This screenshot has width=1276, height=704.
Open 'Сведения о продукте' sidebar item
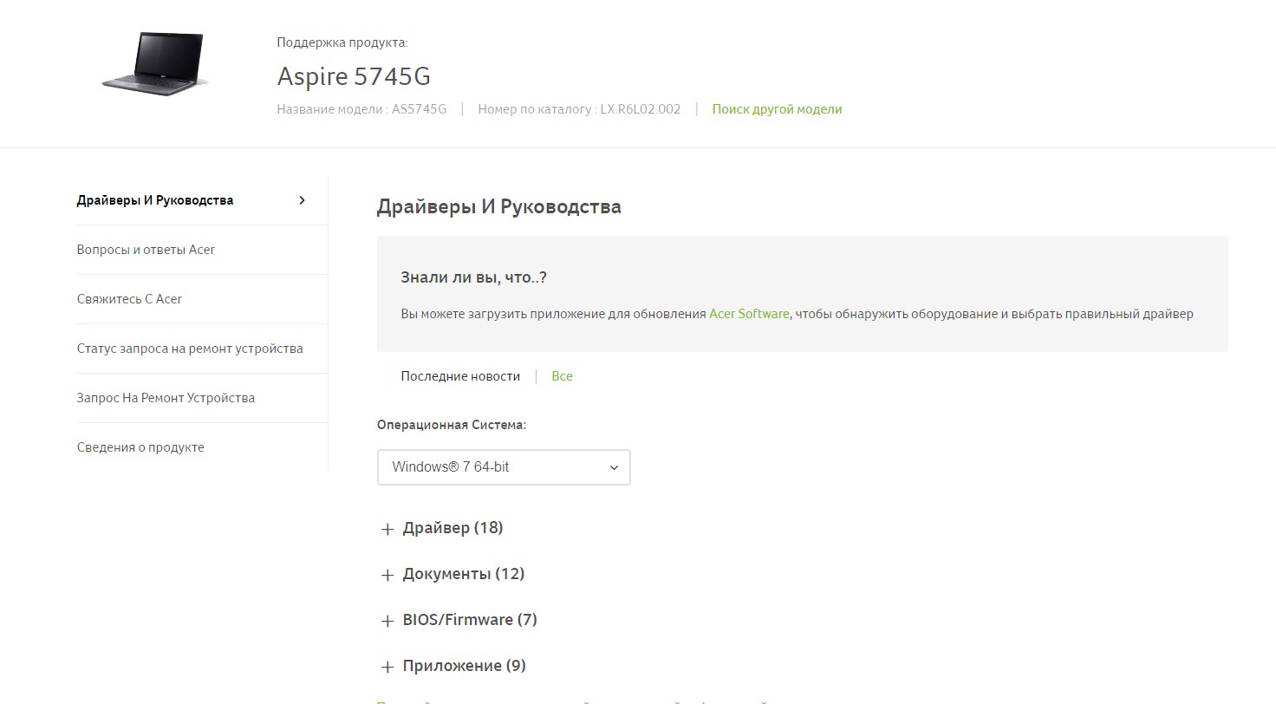140,447
